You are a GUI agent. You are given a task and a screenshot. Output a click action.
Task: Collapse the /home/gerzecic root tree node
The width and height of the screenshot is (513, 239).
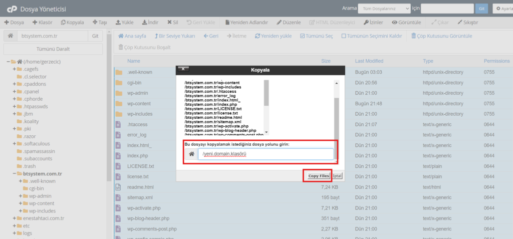click(8, 62)
